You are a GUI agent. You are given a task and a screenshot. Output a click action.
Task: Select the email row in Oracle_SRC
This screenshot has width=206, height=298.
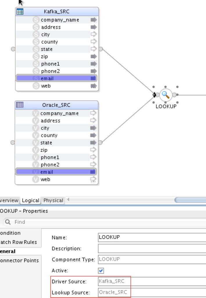tap(56, 172)
